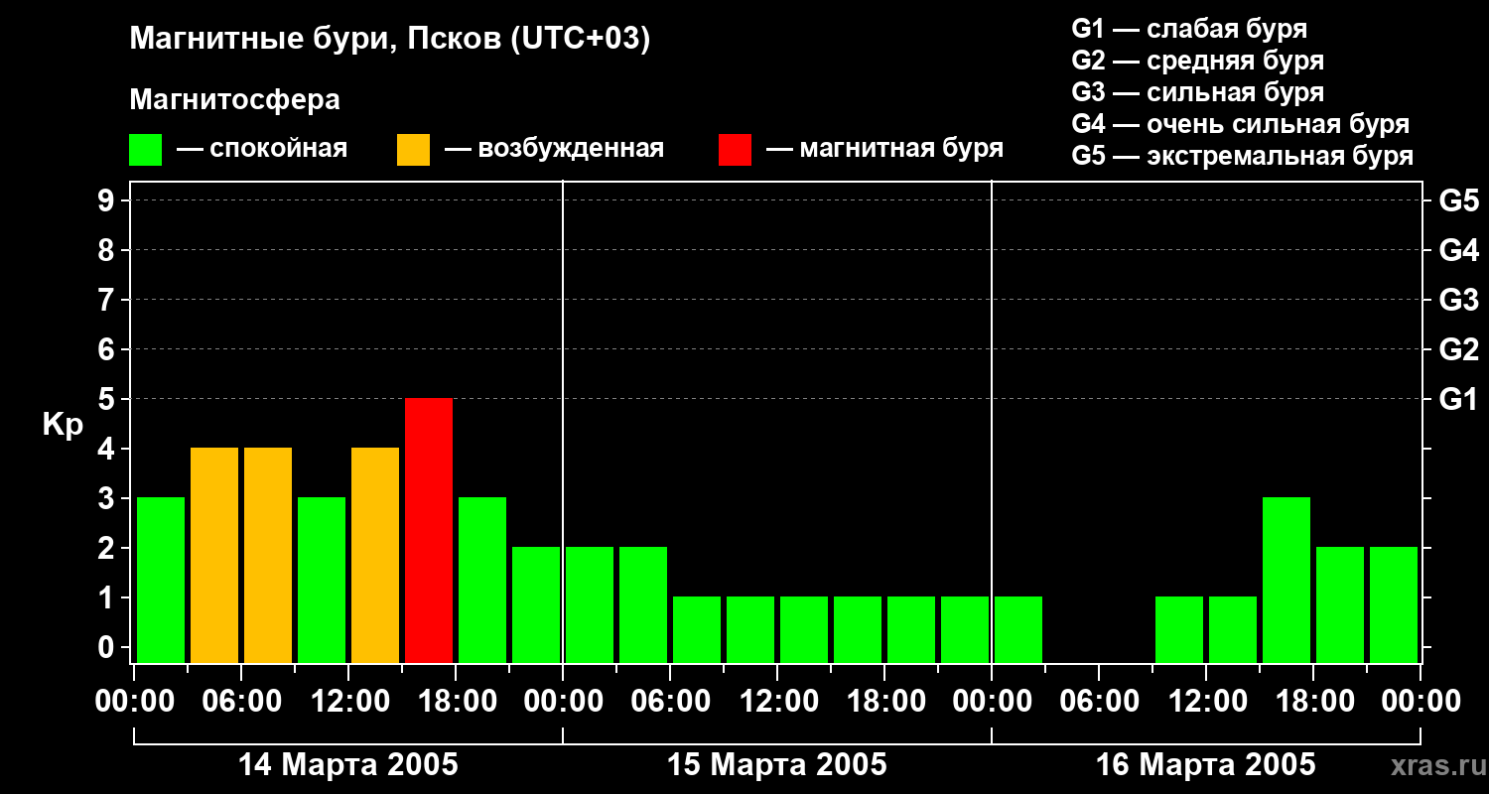Click the 'G5' label on the right axis
The width and height of the screenshot is (1489, 794).
click(x=1458, y=200)
